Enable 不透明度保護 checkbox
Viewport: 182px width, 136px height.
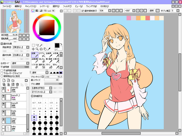point(2,71)
